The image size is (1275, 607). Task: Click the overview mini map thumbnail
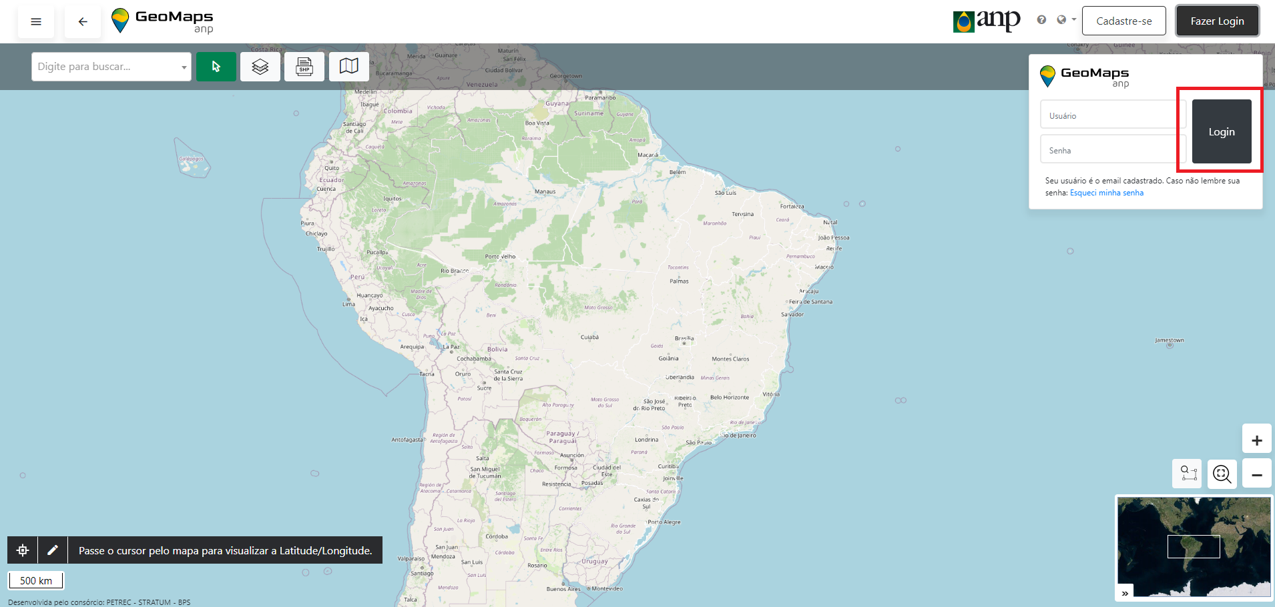1194,546
